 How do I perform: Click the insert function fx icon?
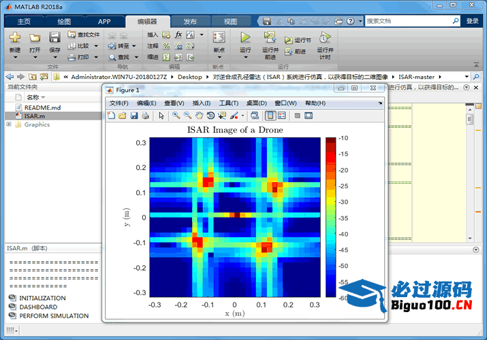178,35
